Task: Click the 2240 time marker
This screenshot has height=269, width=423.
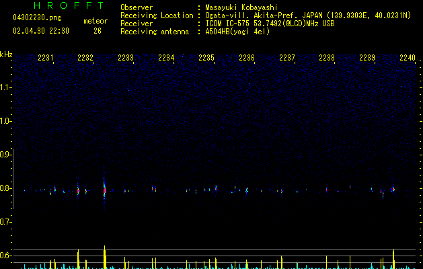Action: (x=408, y=58)
